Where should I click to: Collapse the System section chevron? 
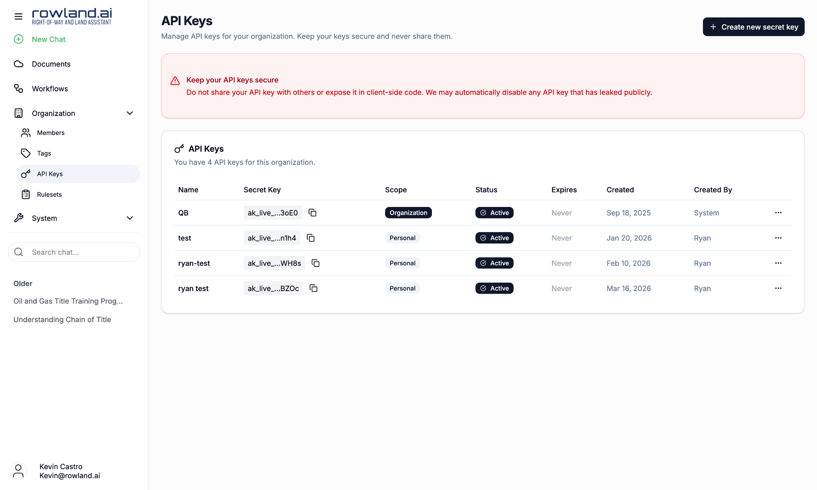coord(130,218)
